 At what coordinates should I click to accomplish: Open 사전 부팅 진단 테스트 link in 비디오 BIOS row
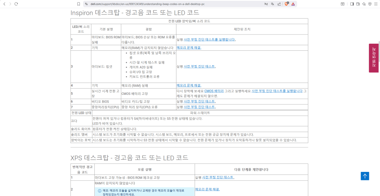click(x=199, y=101)
